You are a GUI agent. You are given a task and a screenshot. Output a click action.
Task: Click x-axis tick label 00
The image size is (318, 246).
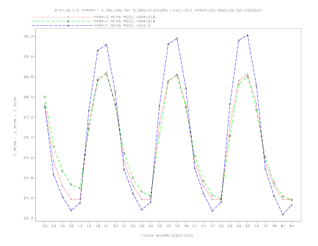coord(45,226)
